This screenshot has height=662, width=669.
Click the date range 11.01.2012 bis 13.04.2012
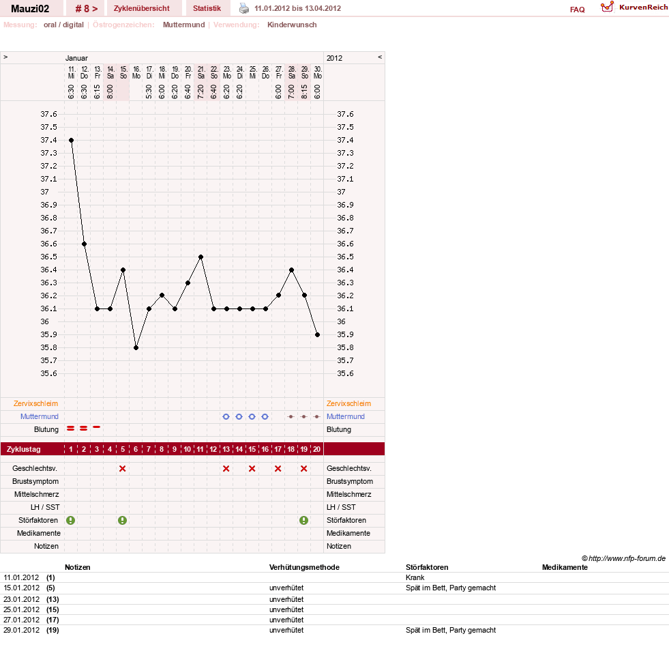(x=298, y=8)
